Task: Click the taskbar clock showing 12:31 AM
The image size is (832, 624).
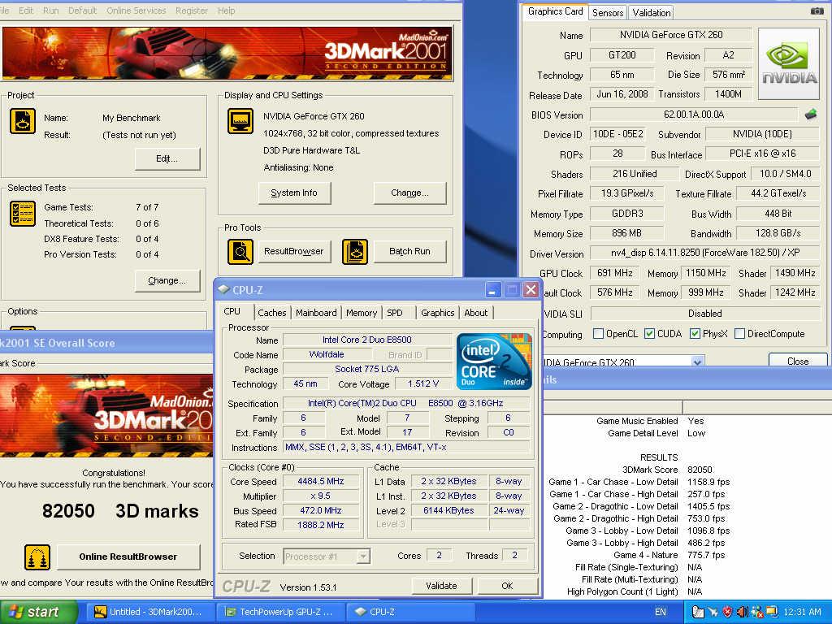Action: point(802,612)
